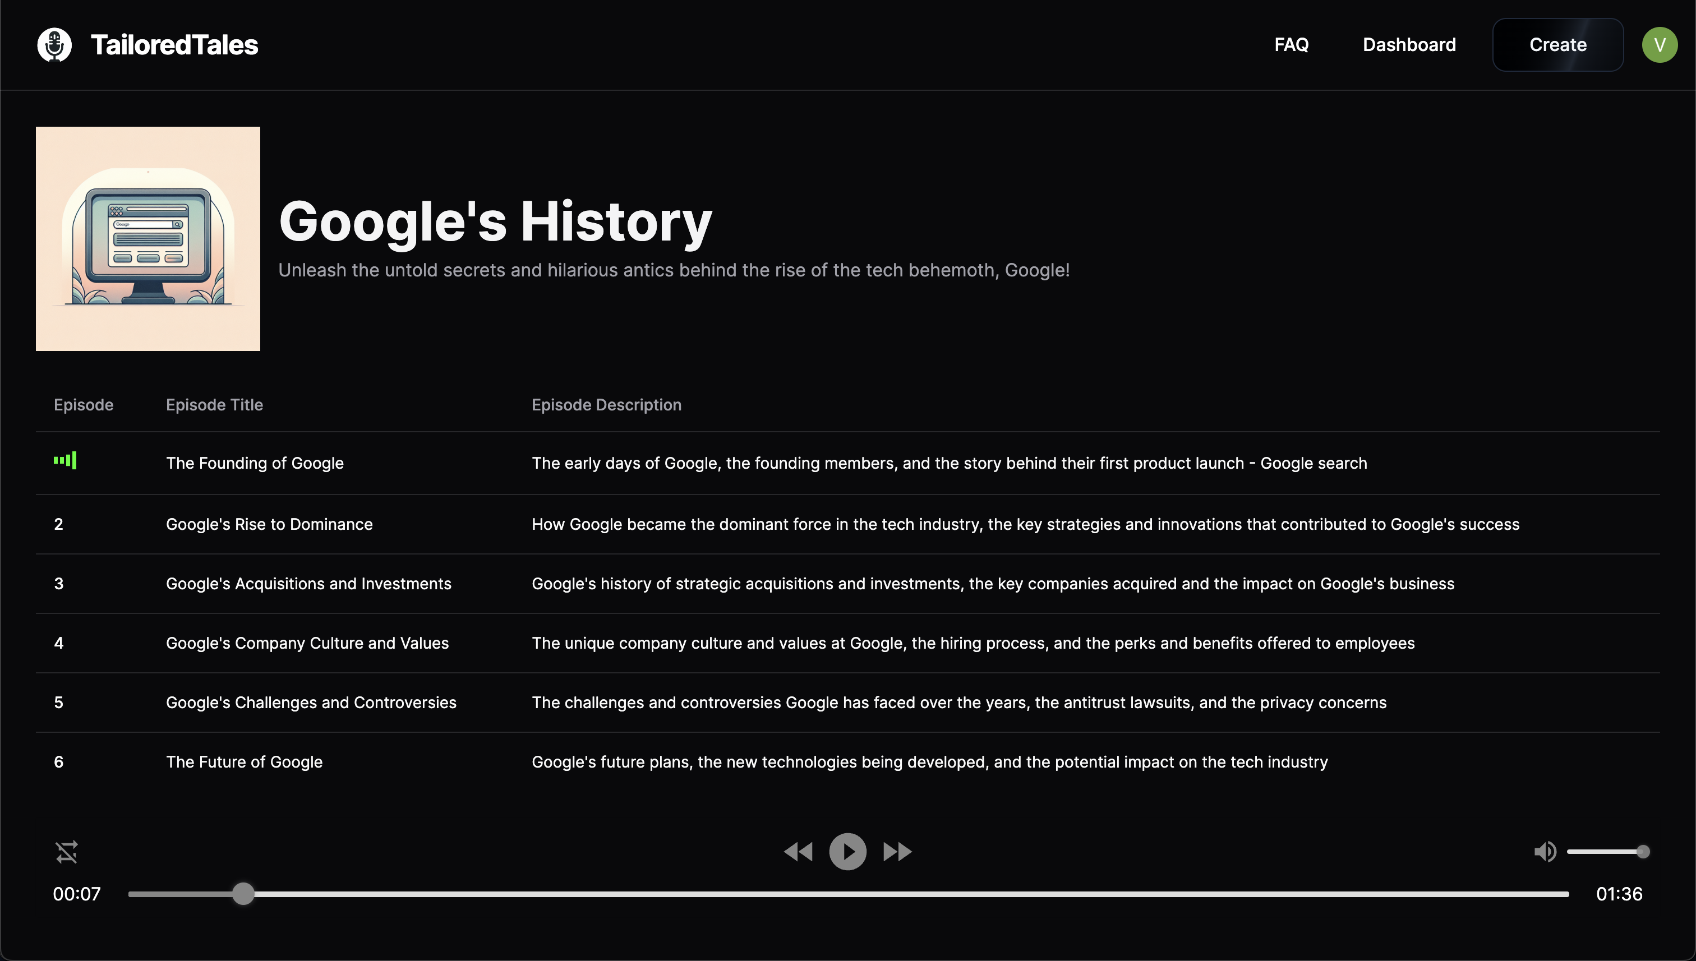Play episode 3 Google's Acquisitions and Investments
1696x961 pixels.
[x=308, y=584]
